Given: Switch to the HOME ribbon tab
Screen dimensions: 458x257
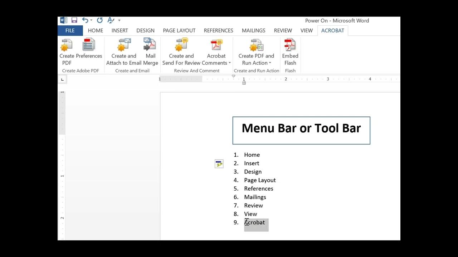Looking at the screenshot, I should [x=96, y=30].
